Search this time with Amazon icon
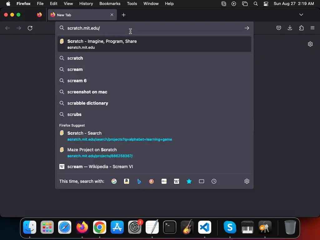 pyautogui.click(x=127, y=181)
